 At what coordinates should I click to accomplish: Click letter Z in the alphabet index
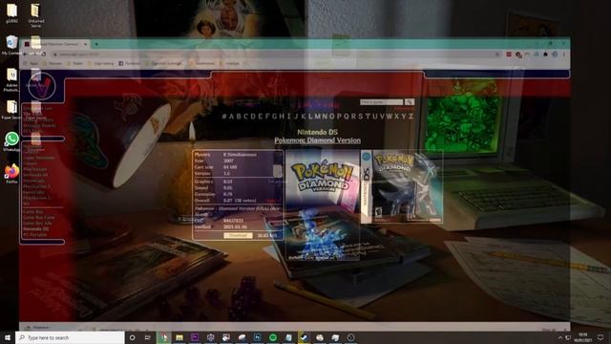(411, 117)
